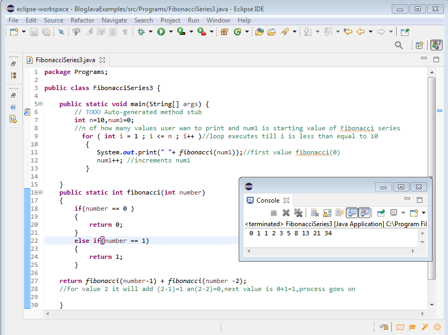Save the current file
Viewport: 448px width, 335px height.
coord(33,32)
